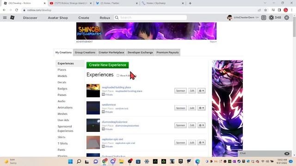Open Discover in the top navigation

pos(30,18)
